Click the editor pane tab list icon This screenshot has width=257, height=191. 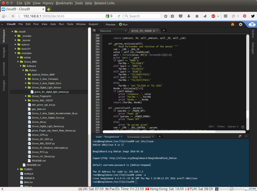(94, 30)
